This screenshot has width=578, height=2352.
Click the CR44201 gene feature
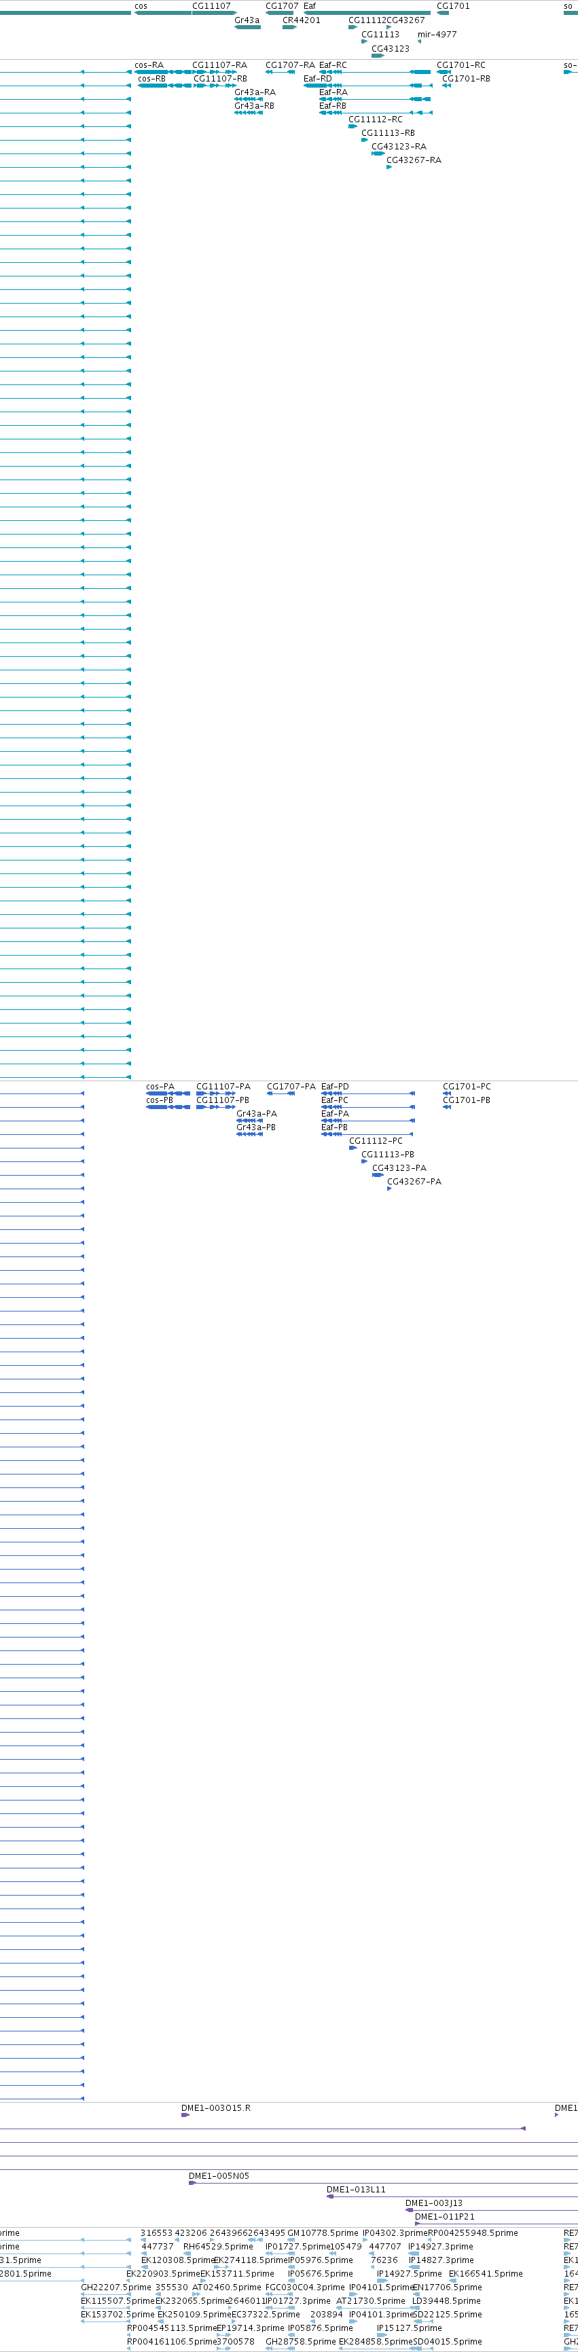pos(289,27)
